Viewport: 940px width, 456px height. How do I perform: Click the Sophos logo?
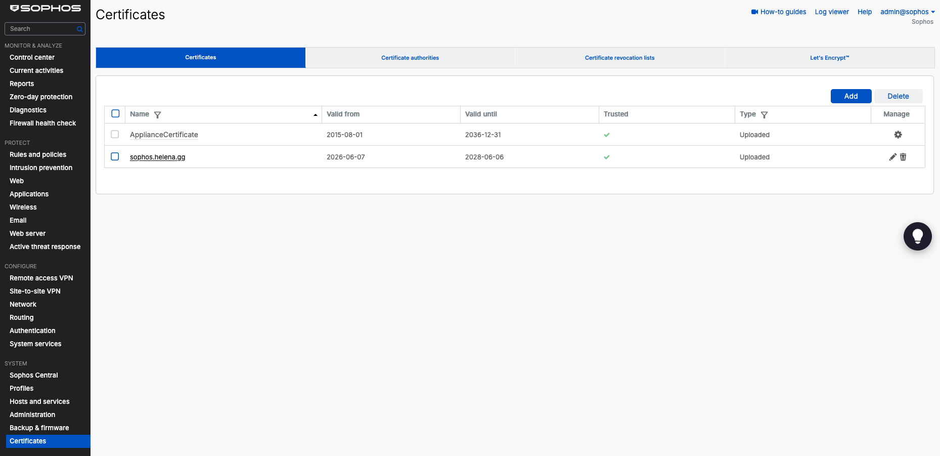click(46, 8)
